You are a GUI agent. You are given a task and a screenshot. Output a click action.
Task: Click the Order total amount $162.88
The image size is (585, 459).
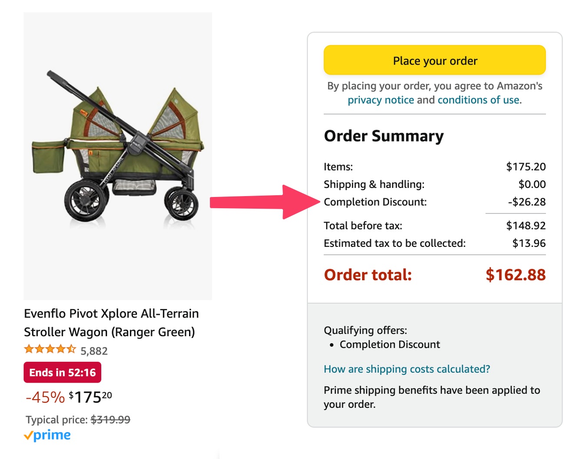click(516, 275)
